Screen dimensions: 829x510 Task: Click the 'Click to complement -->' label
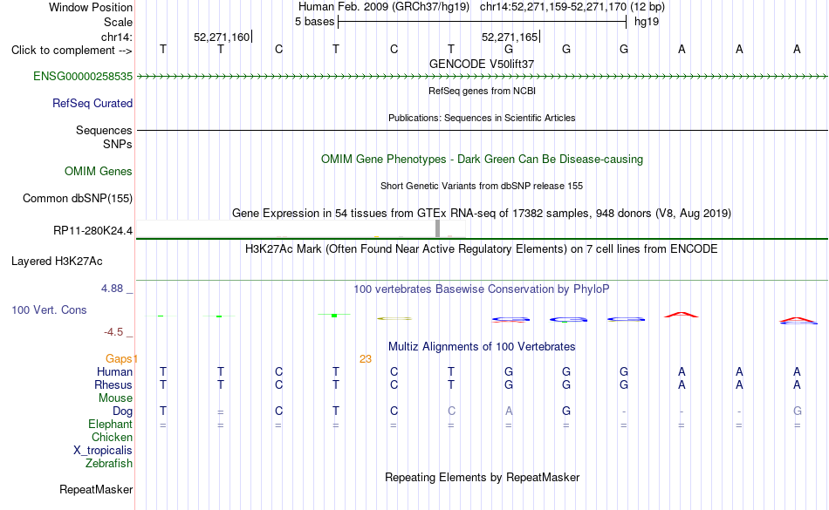pos(72,51)
